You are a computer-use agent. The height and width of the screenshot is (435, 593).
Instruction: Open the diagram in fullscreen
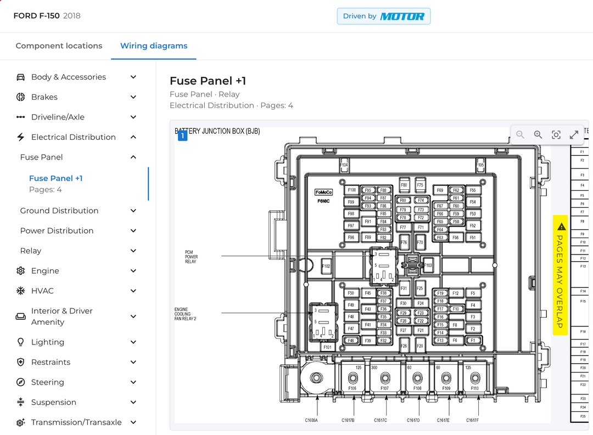point(574,134)
